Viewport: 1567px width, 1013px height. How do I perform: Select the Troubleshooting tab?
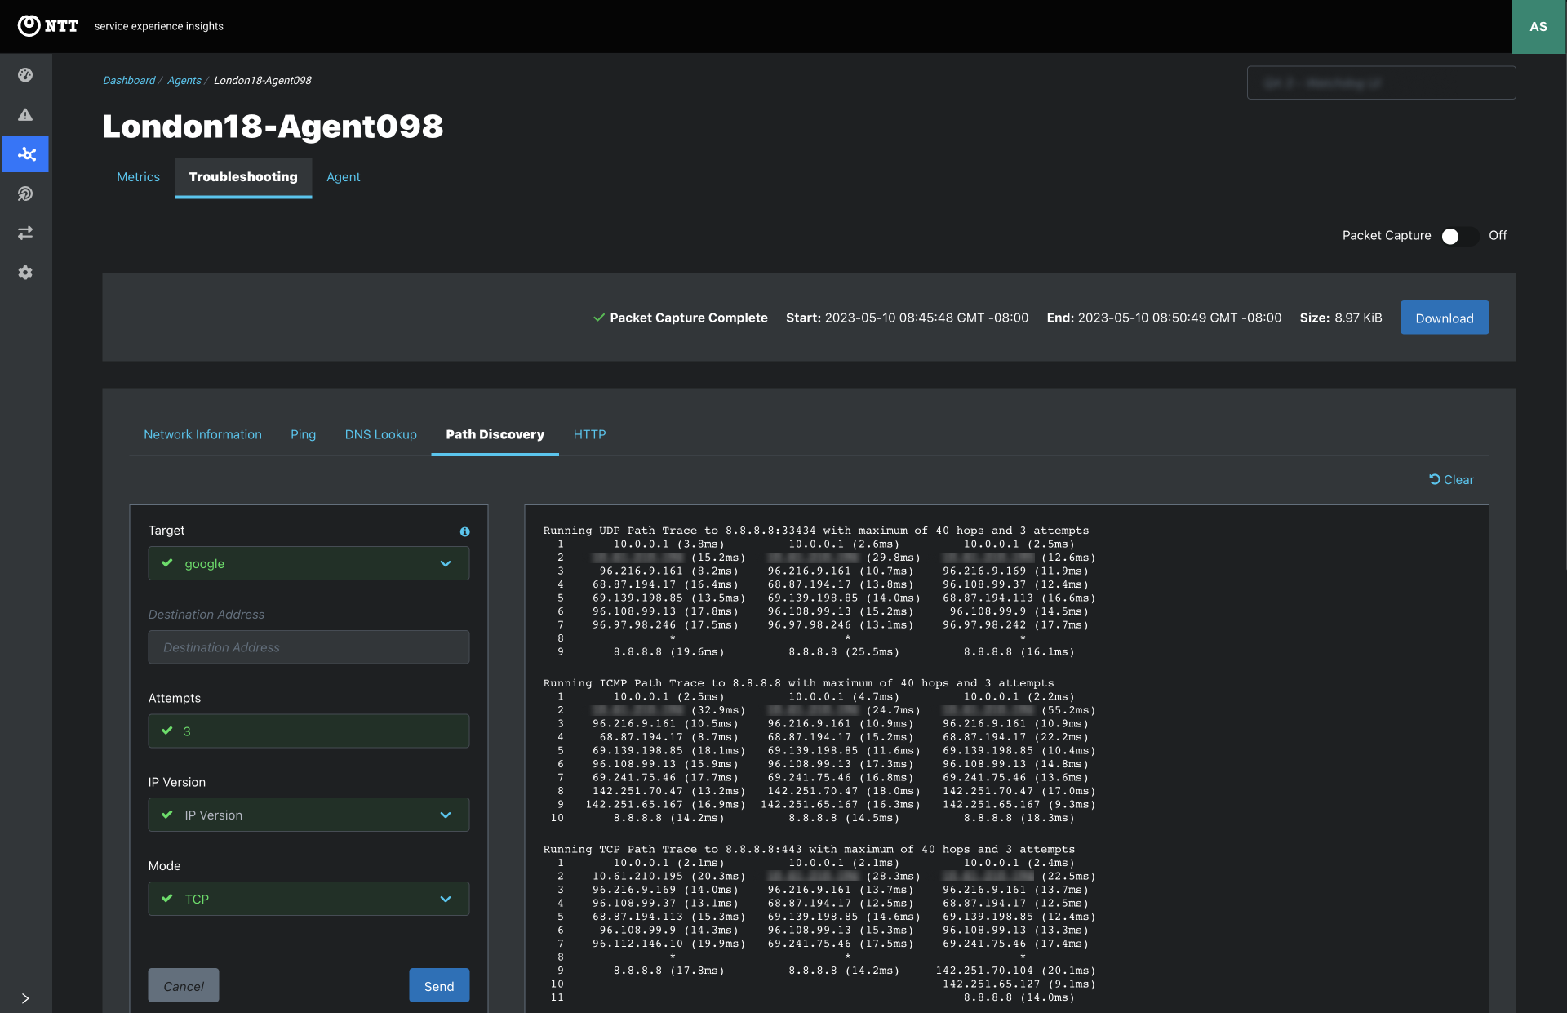[243, 177]
